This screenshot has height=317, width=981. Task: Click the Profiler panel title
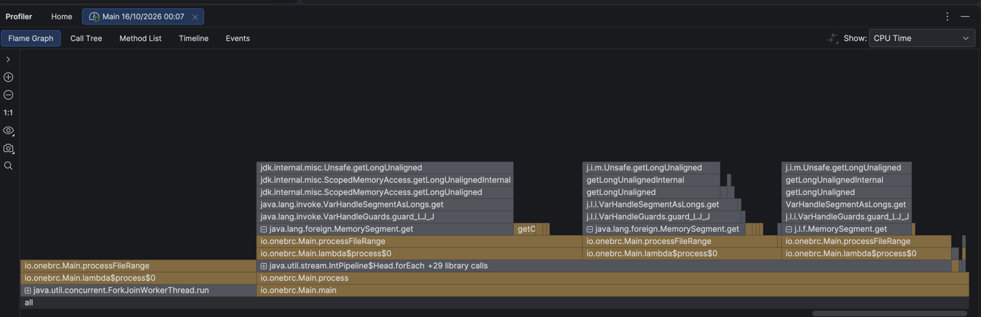tap(19, 16)
